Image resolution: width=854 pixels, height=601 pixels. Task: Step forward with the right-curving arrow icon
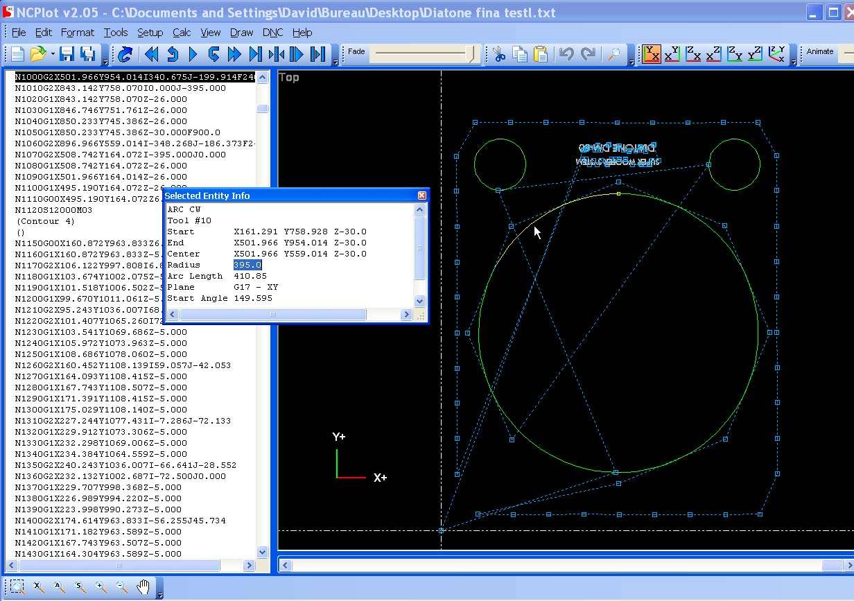[x=214, y=54]
